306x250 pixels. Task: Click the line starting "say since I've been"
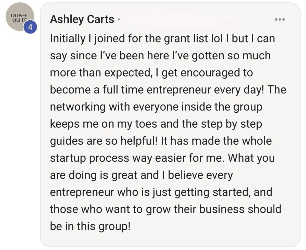(x=160, y=56)
